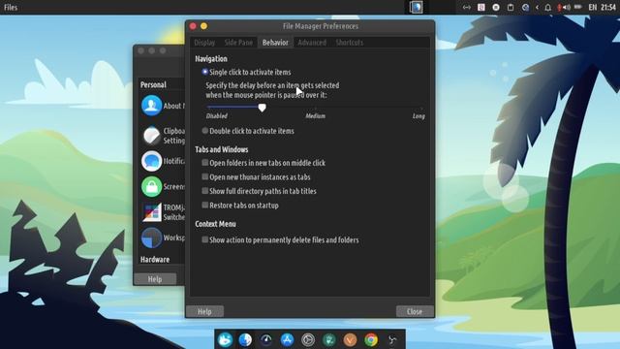Image resolution: width=620 pixels, height=349 pixels.
Task: Click the Tabs and Windows heading
Action: (222, 149)
